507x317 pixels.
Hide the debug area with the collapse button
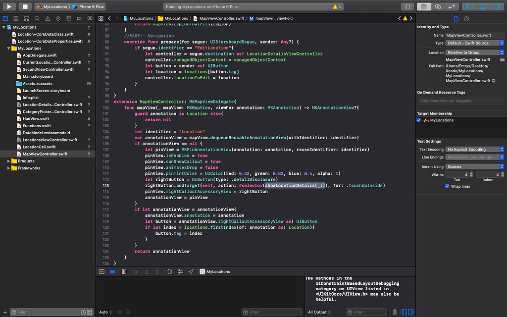click(x=101, y=272)
